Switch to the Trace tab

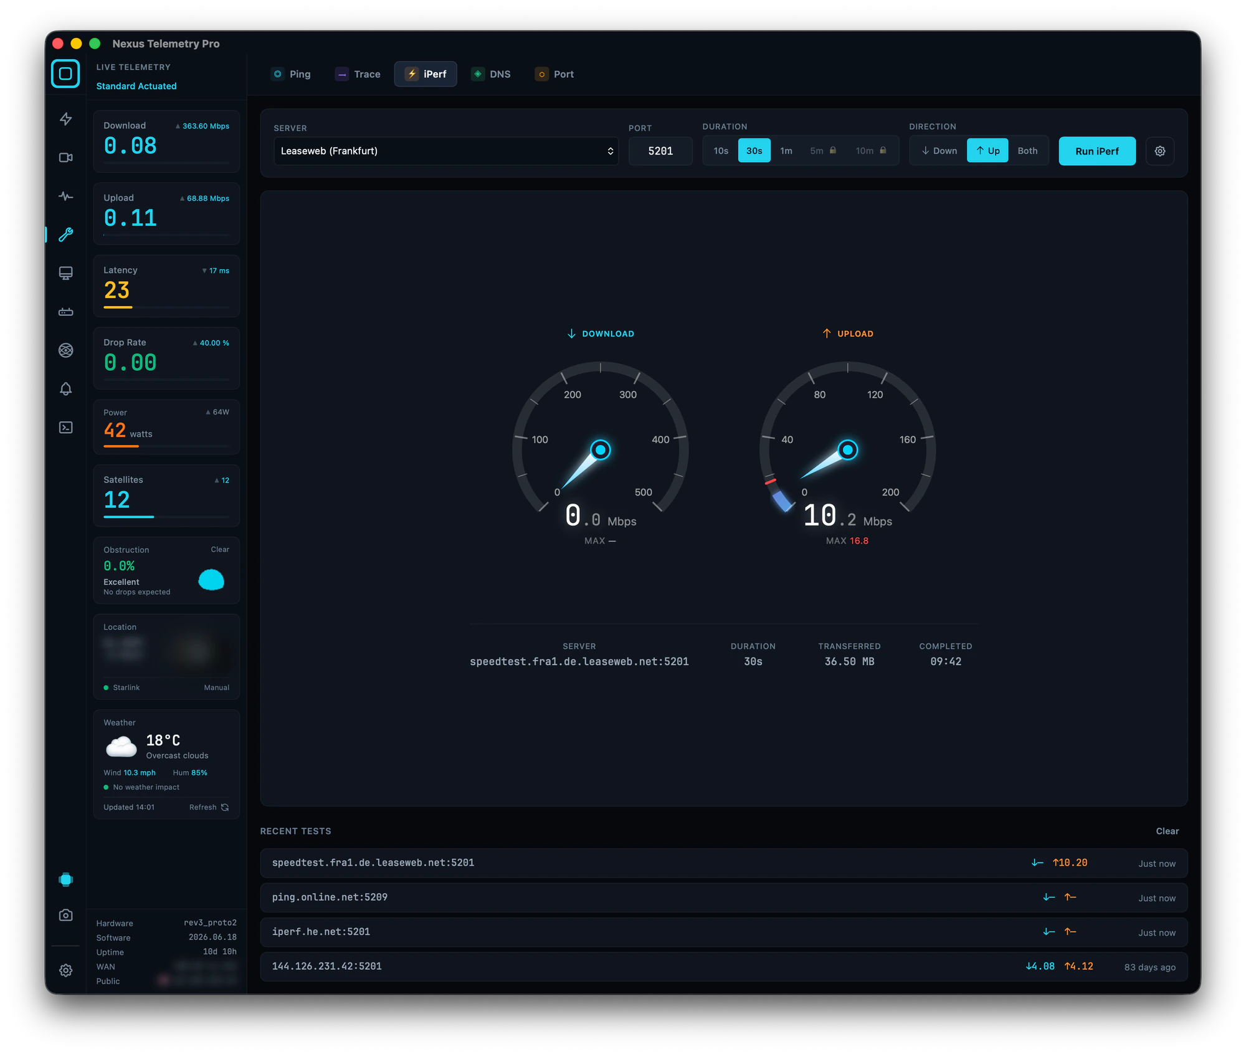point(358,74)
